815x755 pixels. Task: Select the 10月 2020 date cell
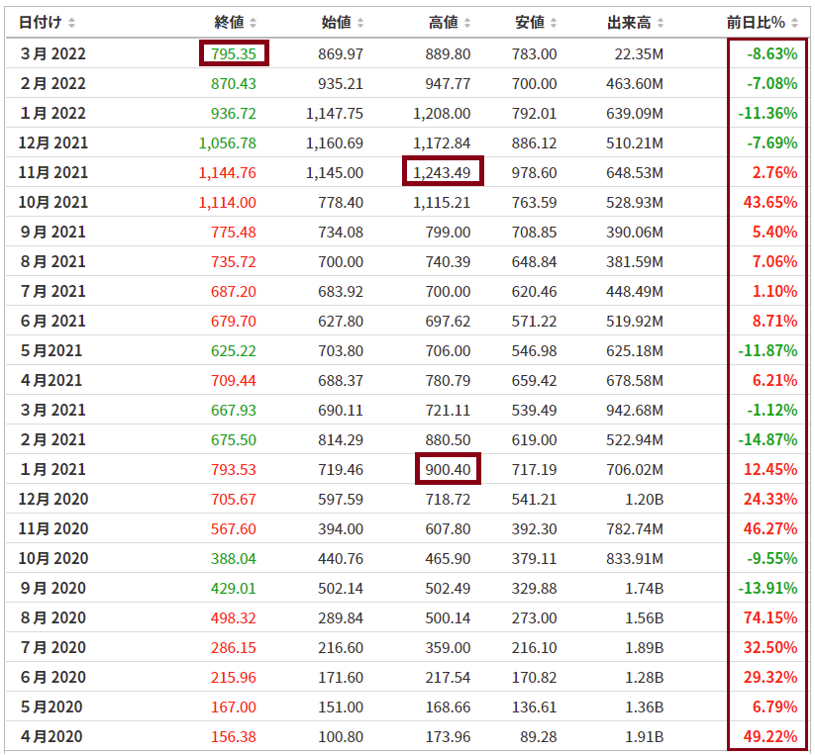[x=53, y=558]
